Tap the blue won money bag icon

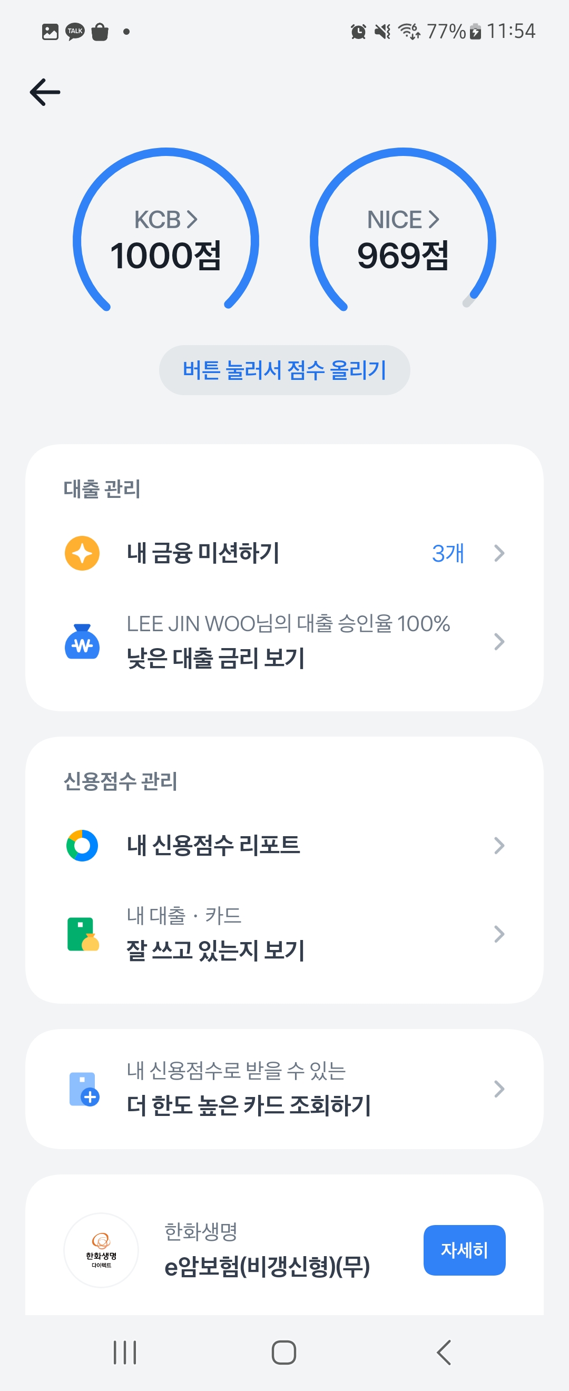tap(82, 642)
